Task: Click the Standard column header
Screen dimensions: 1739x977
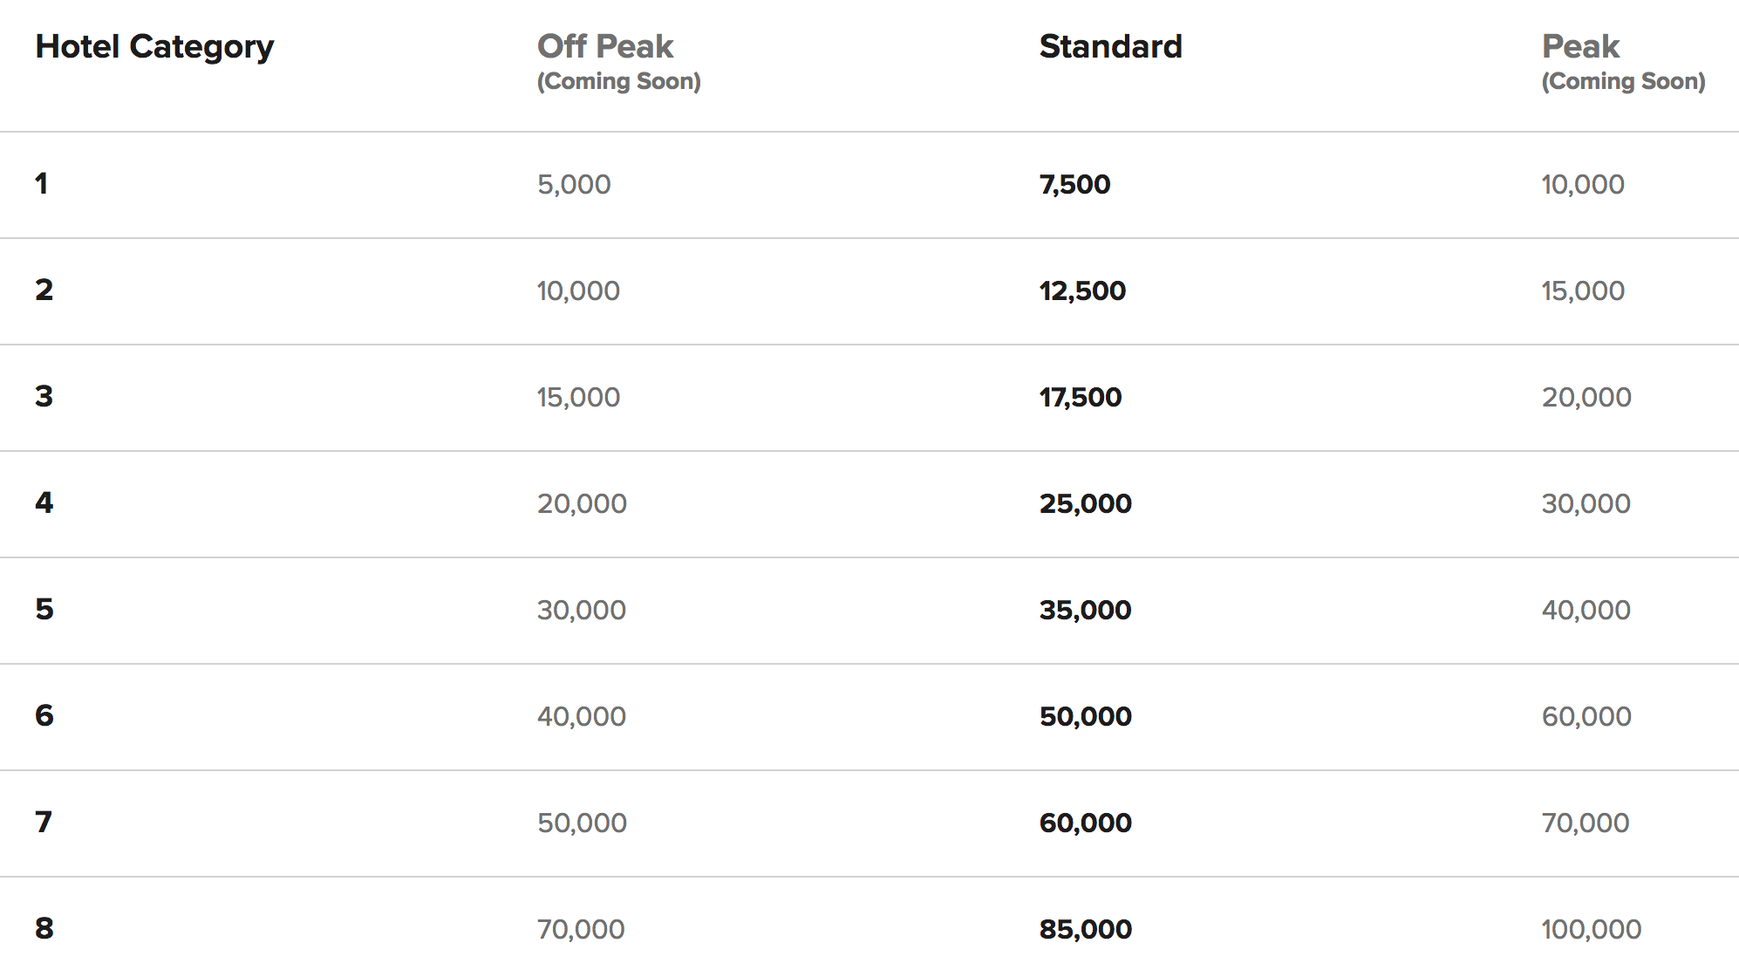Action: click(x=1110, y=47)
